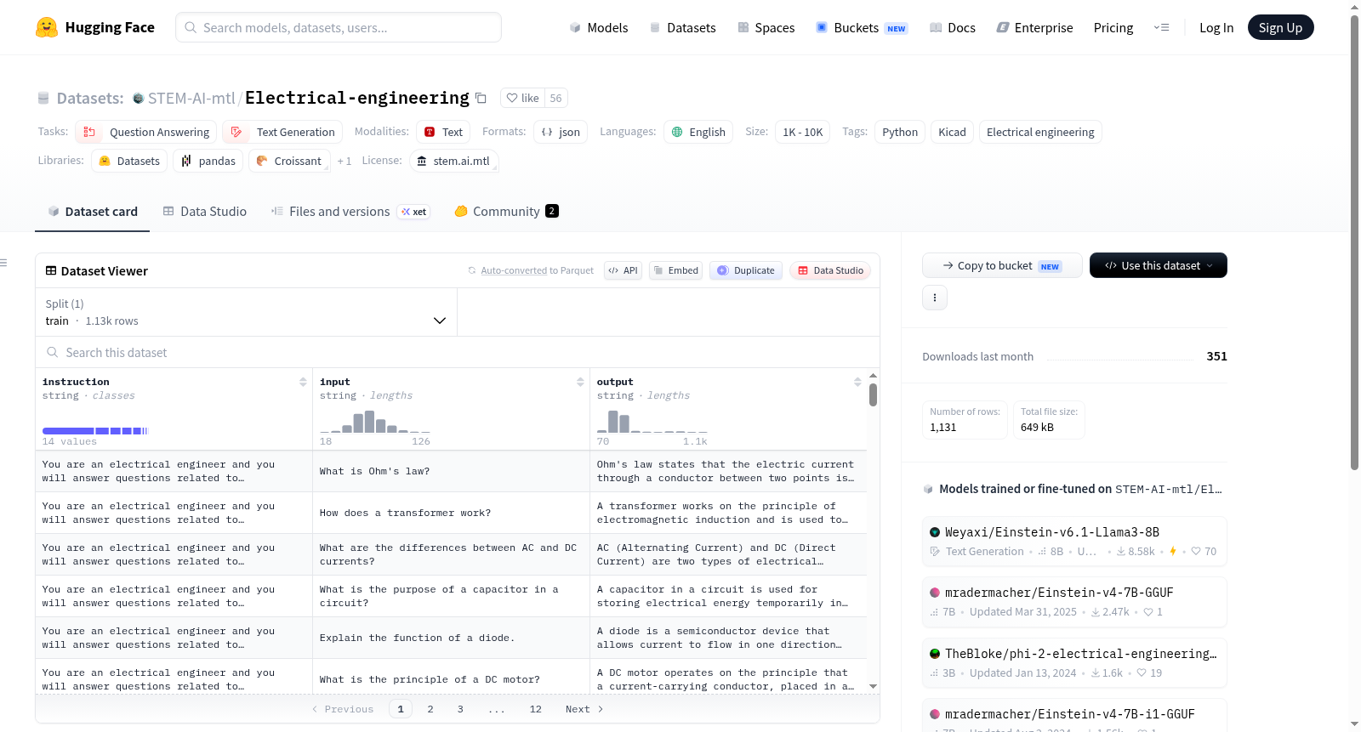1361x732 pixels.
Task: Click the dataset table vertical scrollbar thumb
Action: (x=873, y=395)
